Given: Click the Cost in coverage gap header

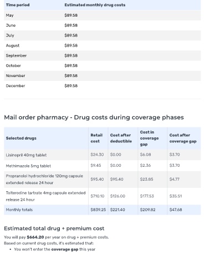Looking at the screenshot, I should (x=149, y=138).
